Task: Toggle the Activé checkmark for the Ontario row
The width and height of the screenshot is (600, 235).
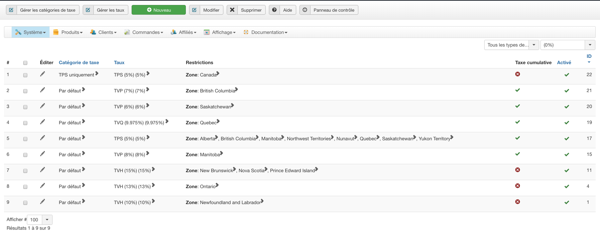Action: pos(567,186)
